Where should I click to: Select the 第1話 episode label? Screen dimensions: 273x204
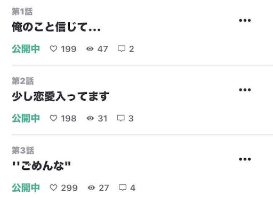pyautogui.click(x=22, y=12)
